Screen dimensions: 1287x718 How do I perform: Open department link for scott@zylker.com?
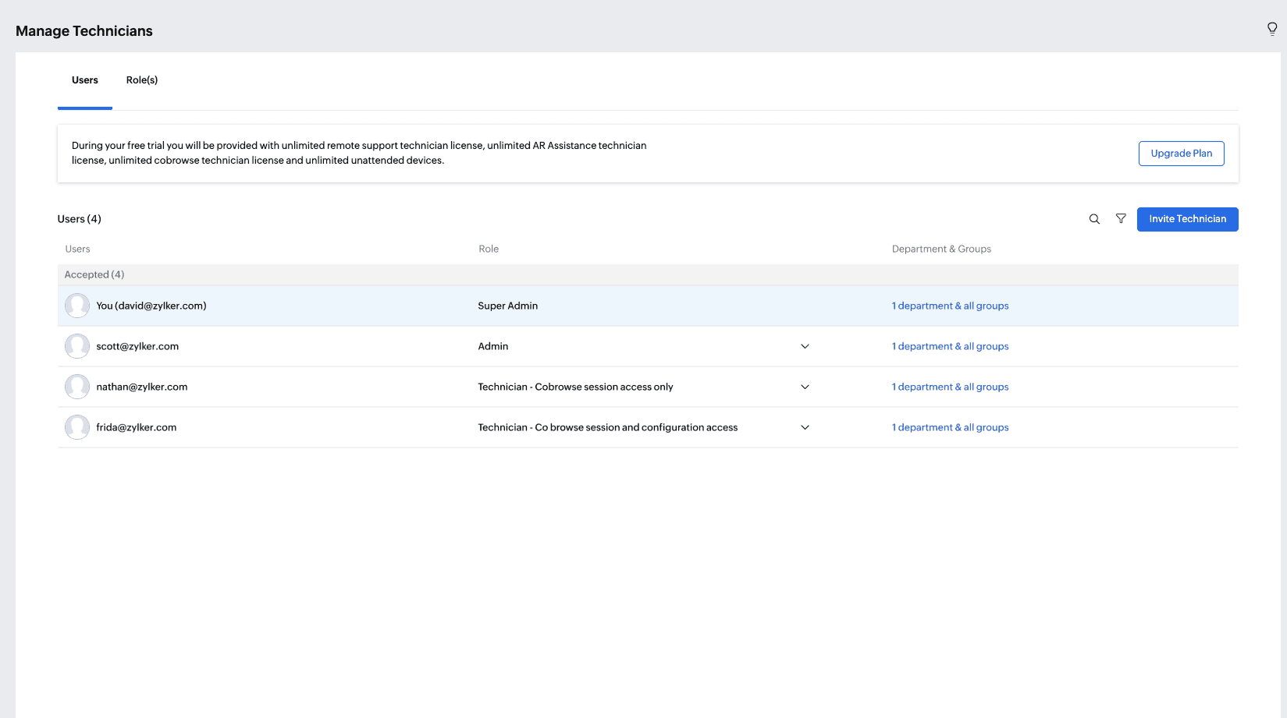pyautogui.click(x=950, y=346)
